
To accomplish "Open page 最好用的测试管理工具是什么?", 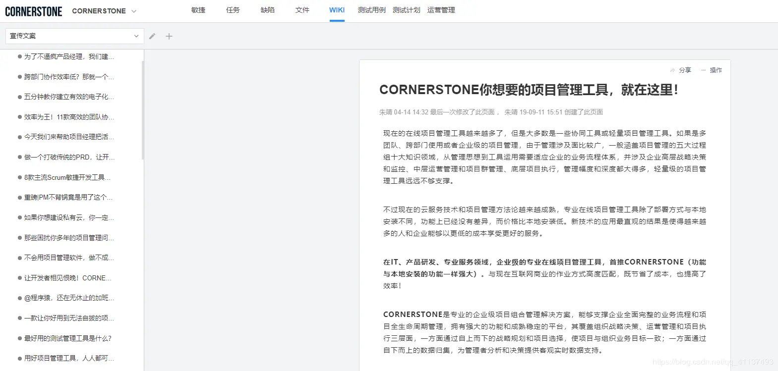I will point(67,338).
